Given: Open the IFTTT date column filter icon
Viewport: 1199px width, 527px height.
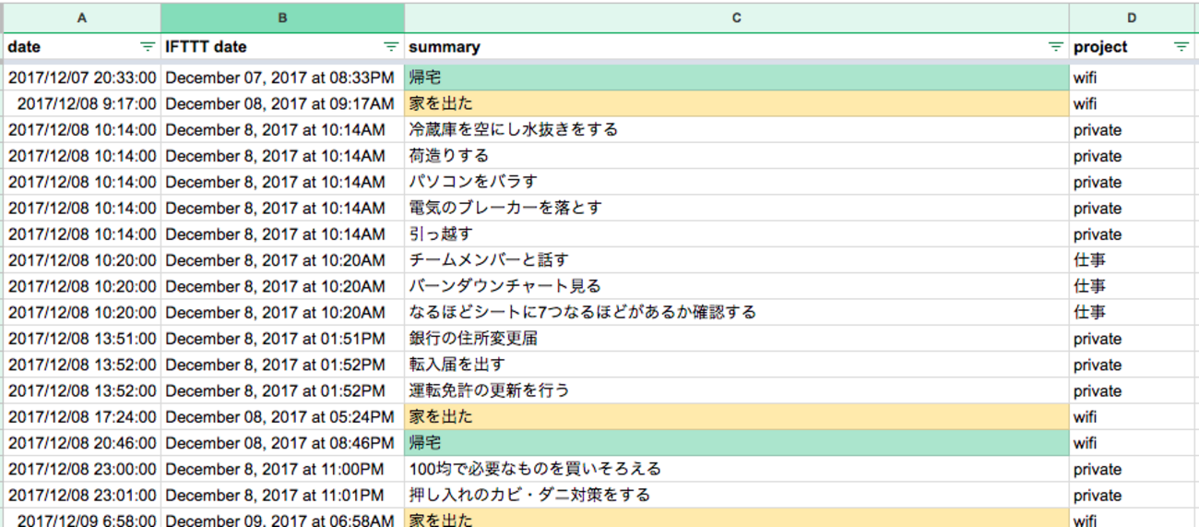Looking at the screenshot, I should (391, 47).
